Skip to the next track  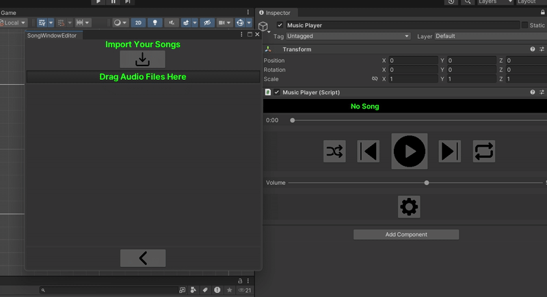tap(449, 151)
